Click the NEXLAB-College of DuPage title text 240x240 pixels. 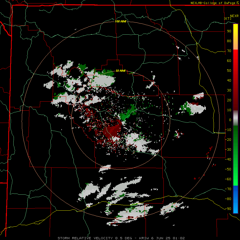(x=214, y=3)
